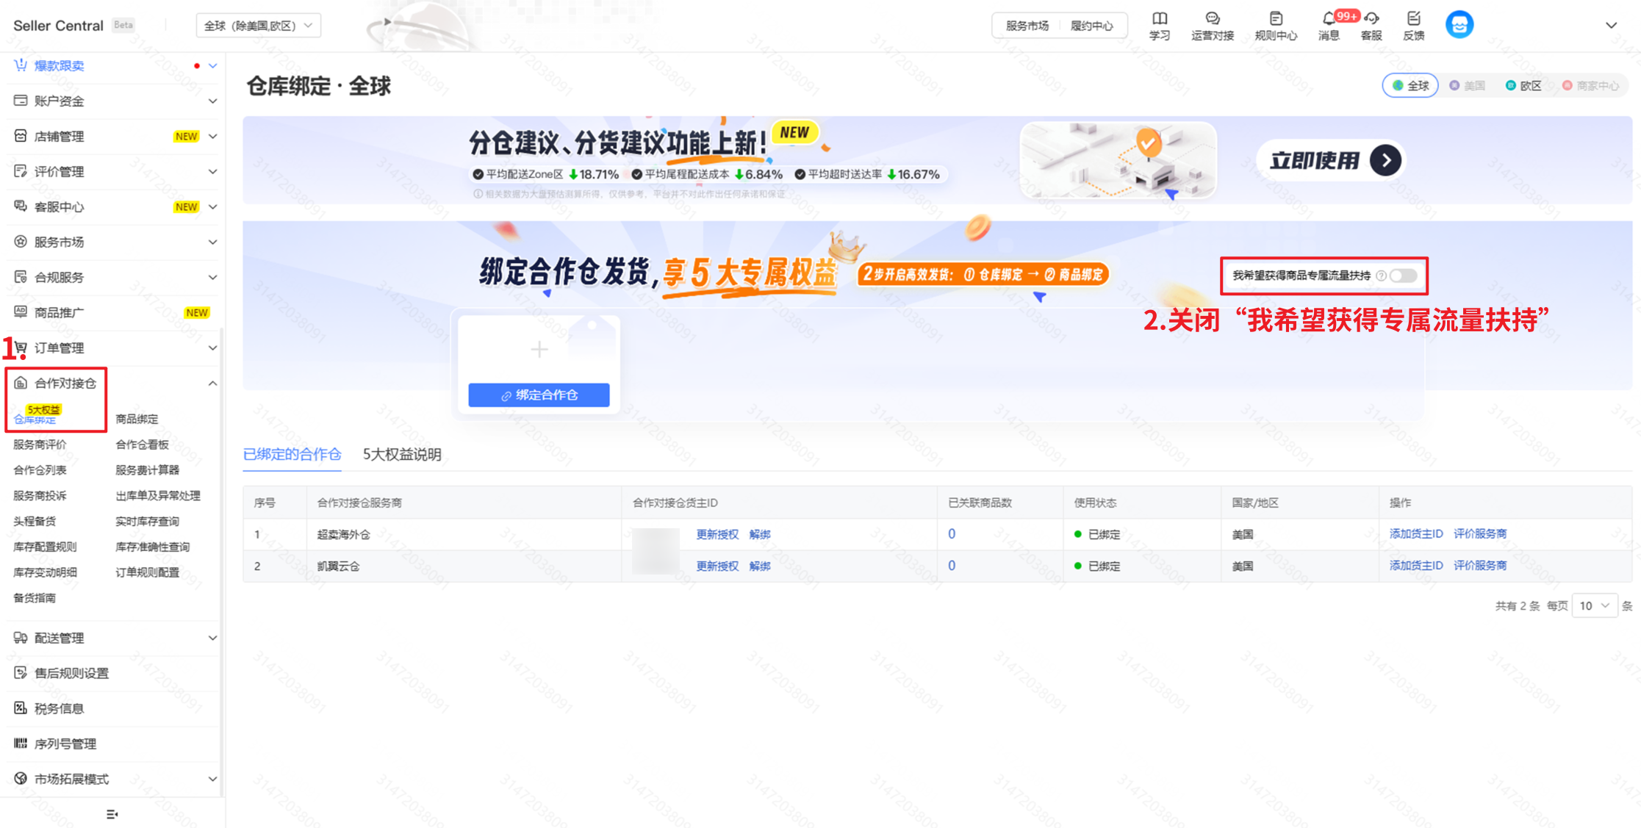Click 解绑 link for 超卖海外仓

760,534
